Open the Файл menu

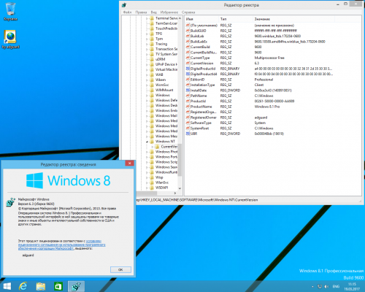(127, 12)
